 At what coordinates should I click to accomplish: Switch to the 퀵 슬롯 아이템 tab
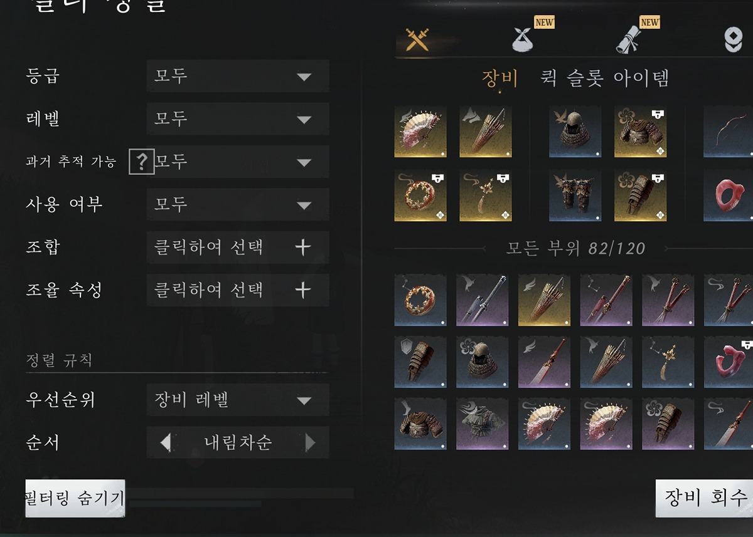[x=605, y=78]
